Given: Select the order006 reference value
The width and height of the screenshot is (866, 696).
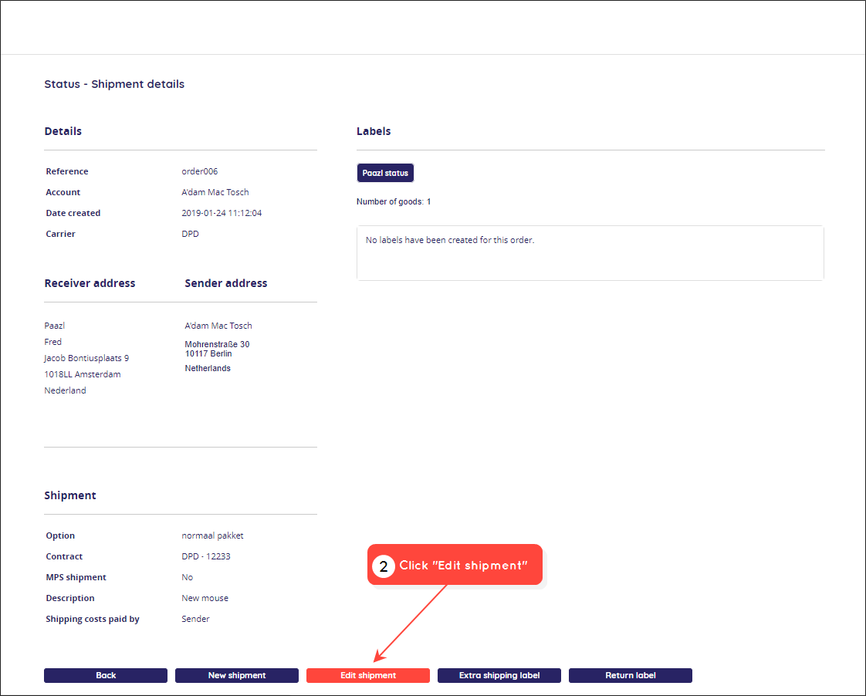Looking at the screenshot, I should 199,171.
